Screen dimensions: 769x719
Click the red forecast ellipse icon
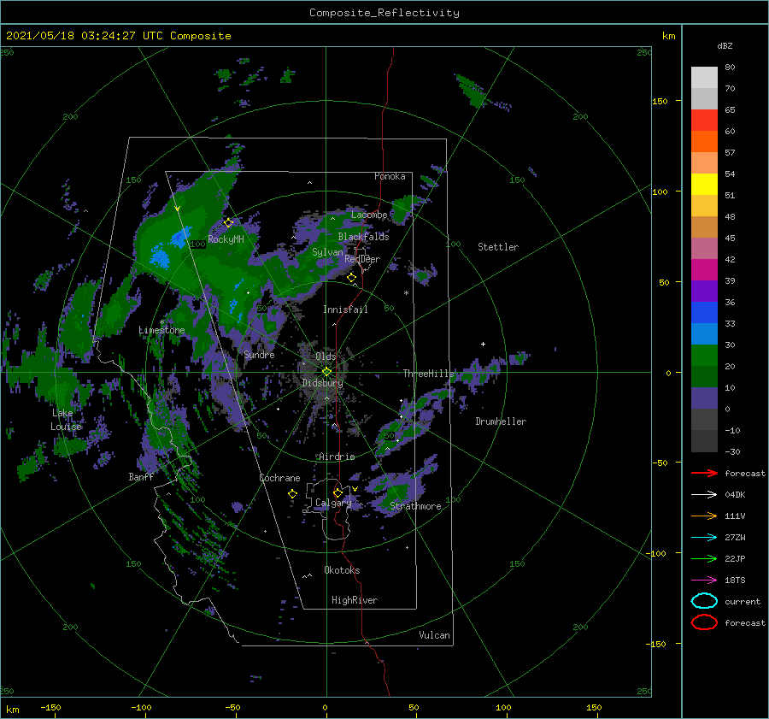pos(704,622)
